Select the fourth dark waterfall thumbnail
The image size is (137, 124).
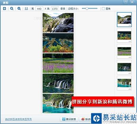(124, 67)
